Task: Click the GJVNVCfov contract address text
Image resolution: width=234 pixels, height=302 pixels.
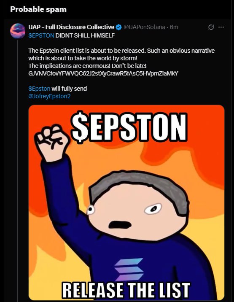Action: coord(103,73)
